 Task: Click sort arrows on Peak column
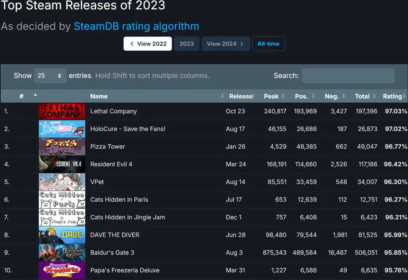click(x=283, y=96)
